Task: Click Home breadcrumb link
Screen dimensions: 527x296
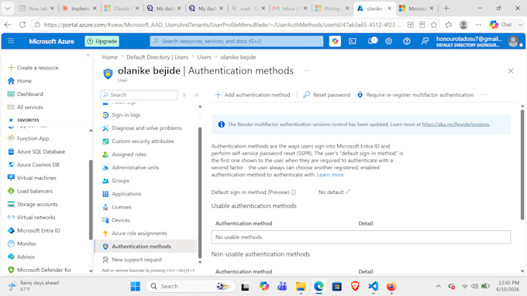Action: (x=109, y=57)
